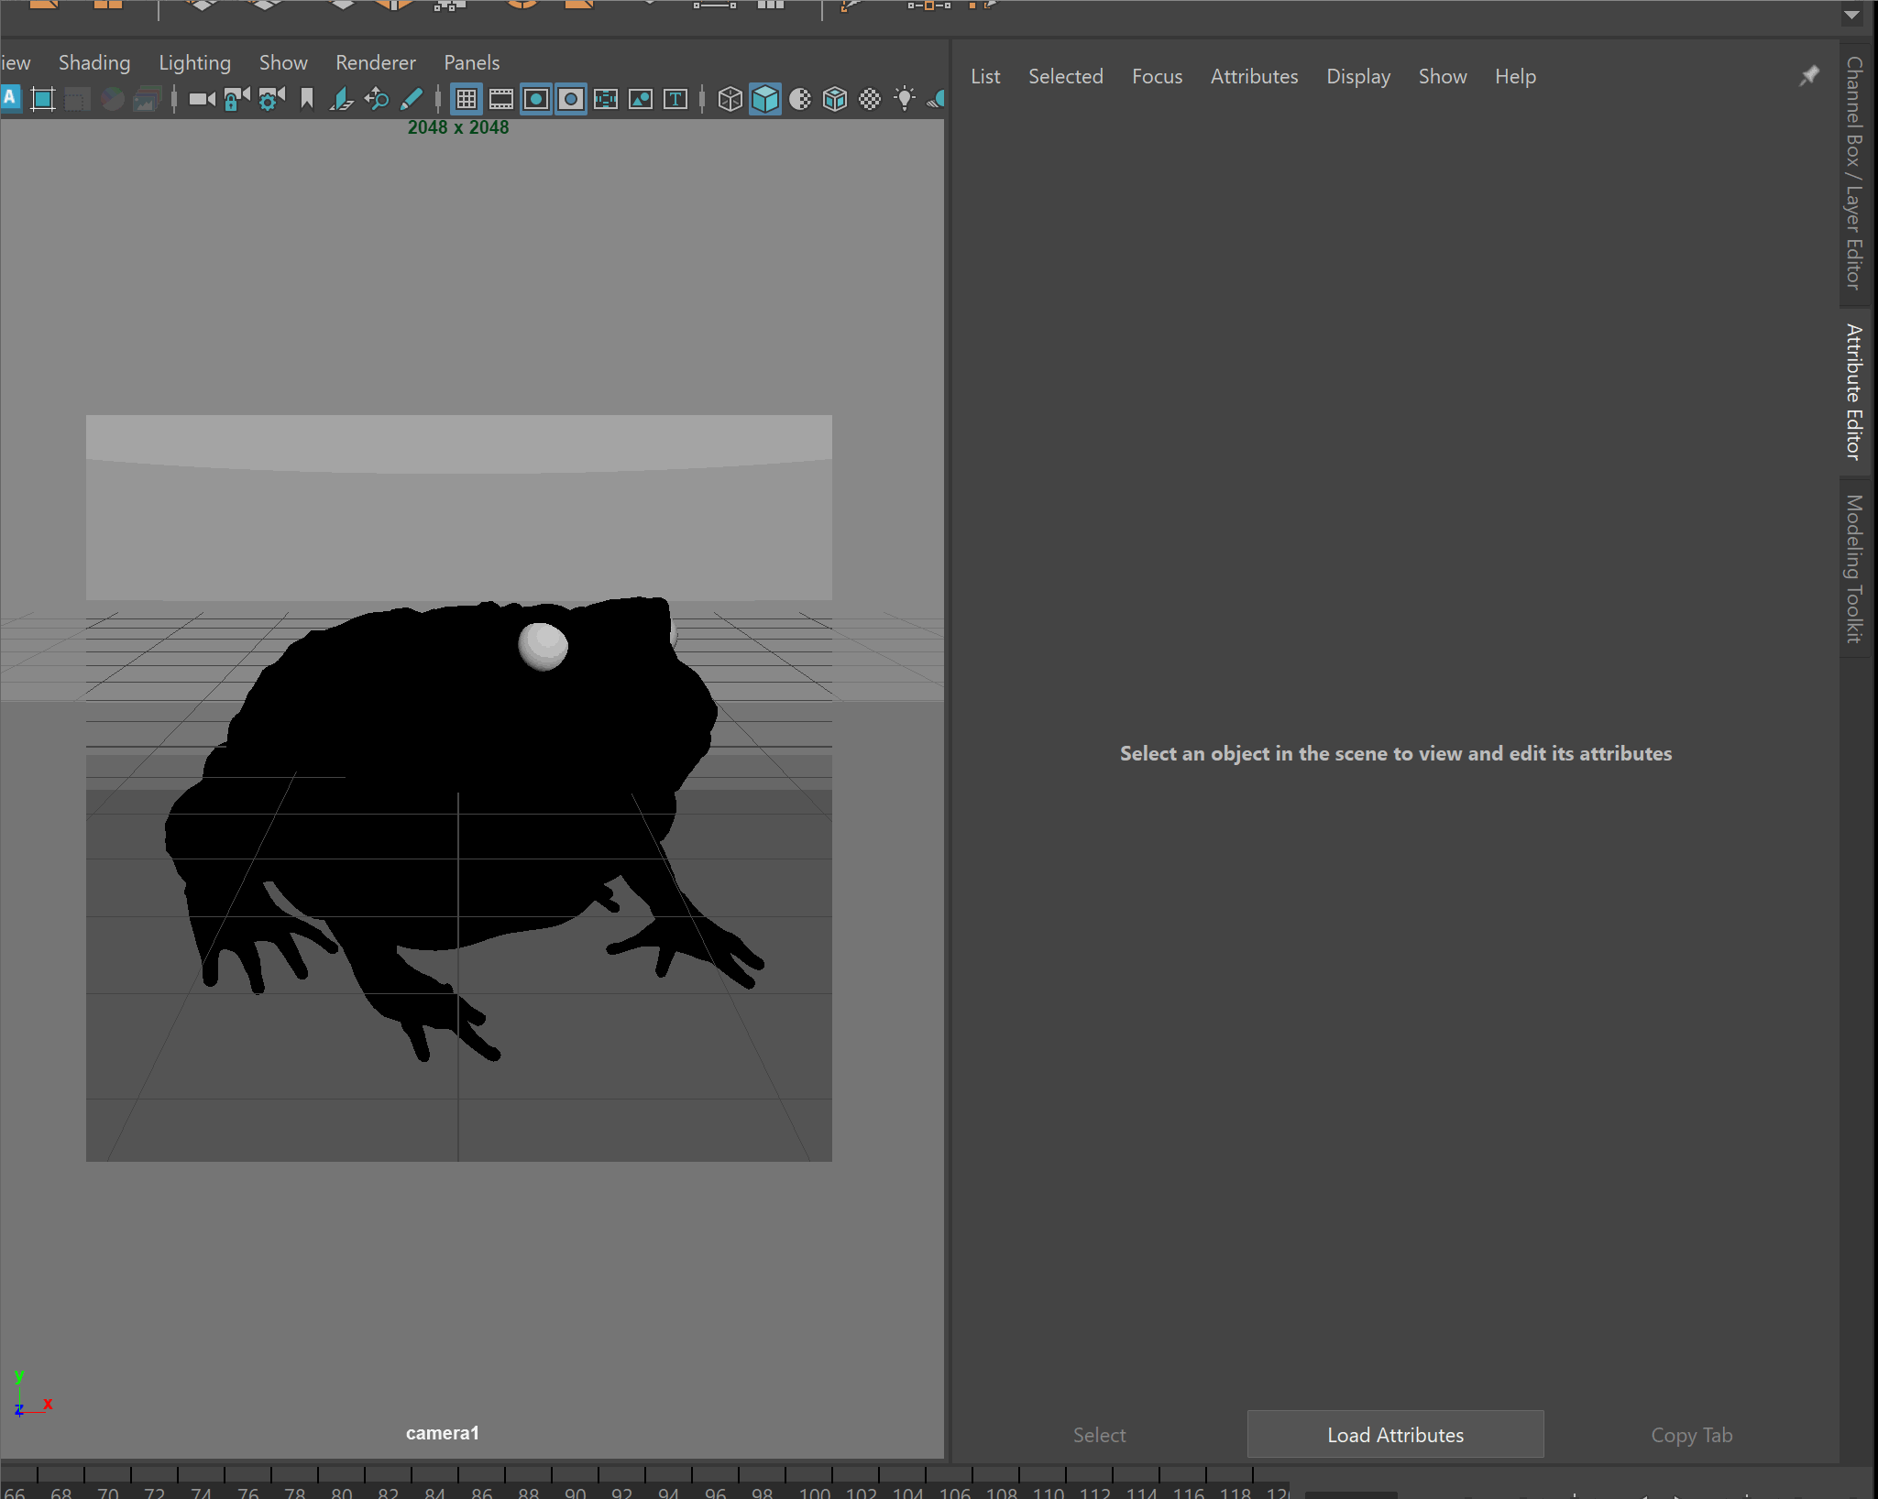Open the 2D Pan/Zoom tool

click(x=377, y=99)
